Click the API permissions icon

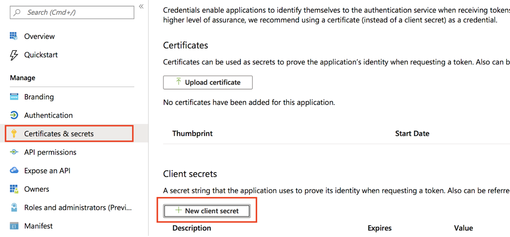[x=14, y=152]
